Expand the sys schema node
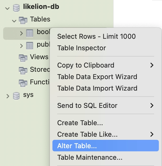 pos(8,96)
